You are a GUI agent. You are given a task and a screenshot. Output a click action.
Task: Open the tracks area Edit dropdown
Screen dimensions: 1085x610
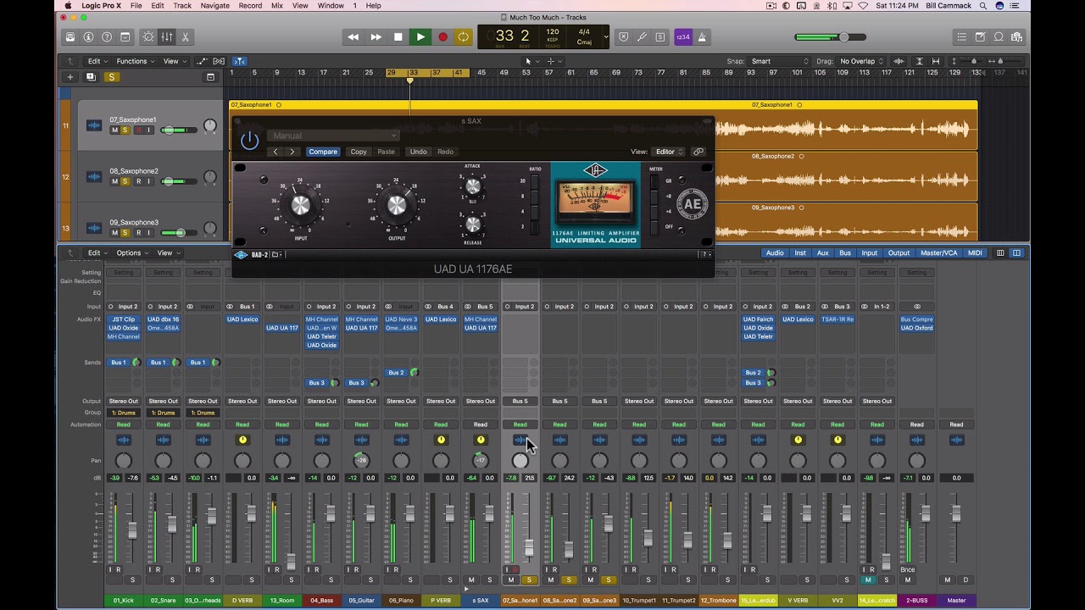pyautogui.click(x=97, y=61)
